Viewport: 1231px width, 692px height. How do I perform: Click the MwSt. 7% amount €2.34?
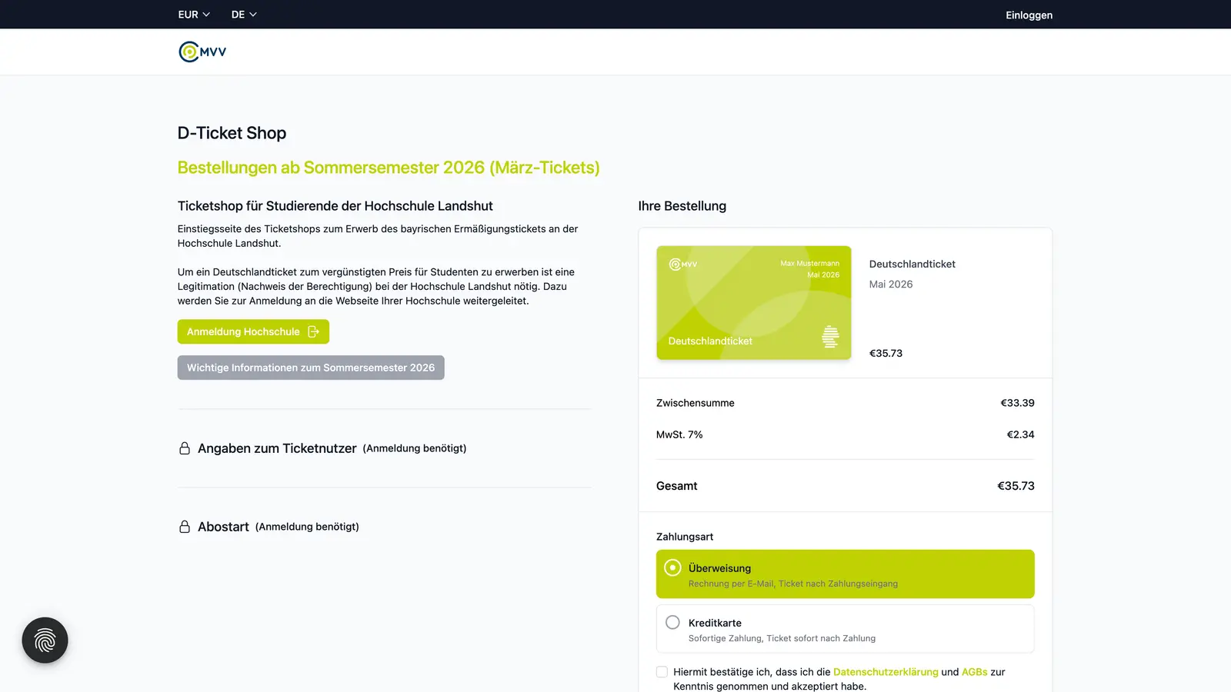click(1020, 434)
